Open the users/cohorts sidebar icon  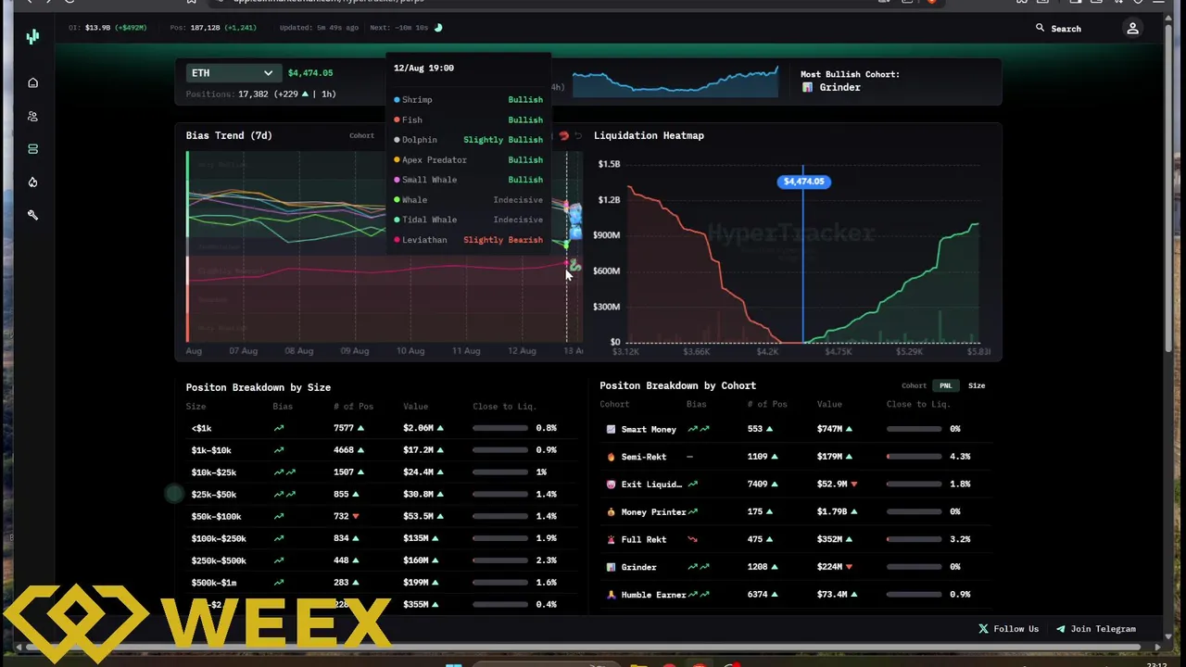click(33, 117)
